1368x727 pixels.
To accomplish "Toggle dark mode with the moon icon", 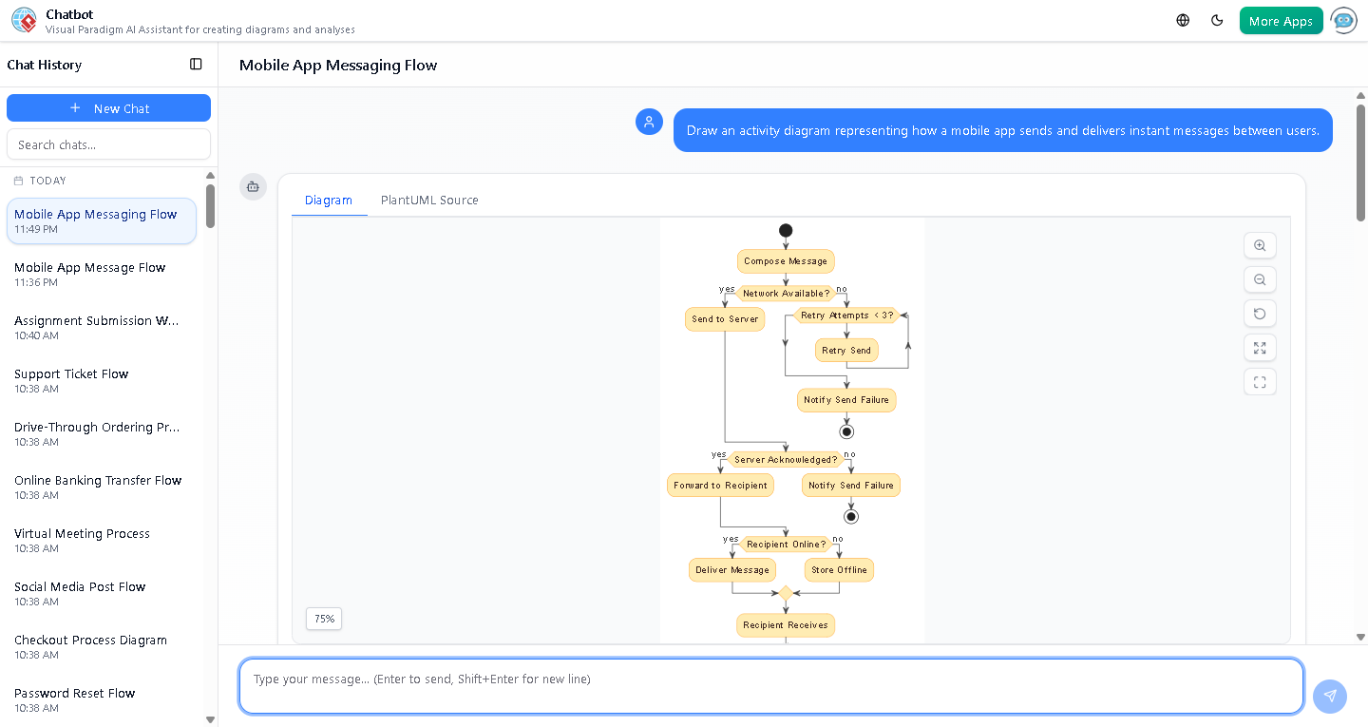I will tap(1217, 19).
